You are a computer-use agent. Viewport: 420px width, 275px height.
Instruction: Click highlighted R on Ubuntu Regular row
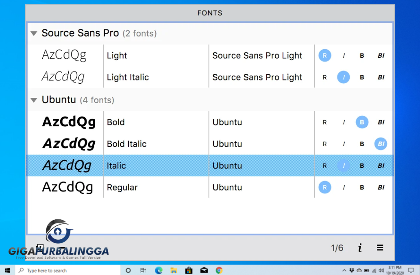pos(324,187)
